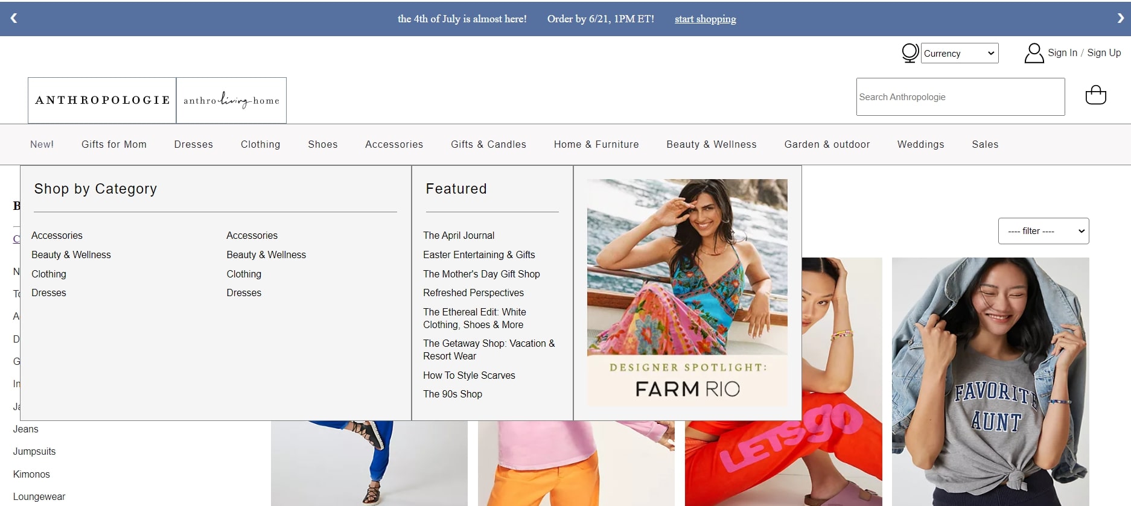The width and height of the screenshot is (1131, 506).
Task: Open the Weddings menu
Action: 920,144
